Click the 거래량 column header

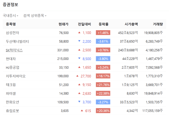point(157,24)
